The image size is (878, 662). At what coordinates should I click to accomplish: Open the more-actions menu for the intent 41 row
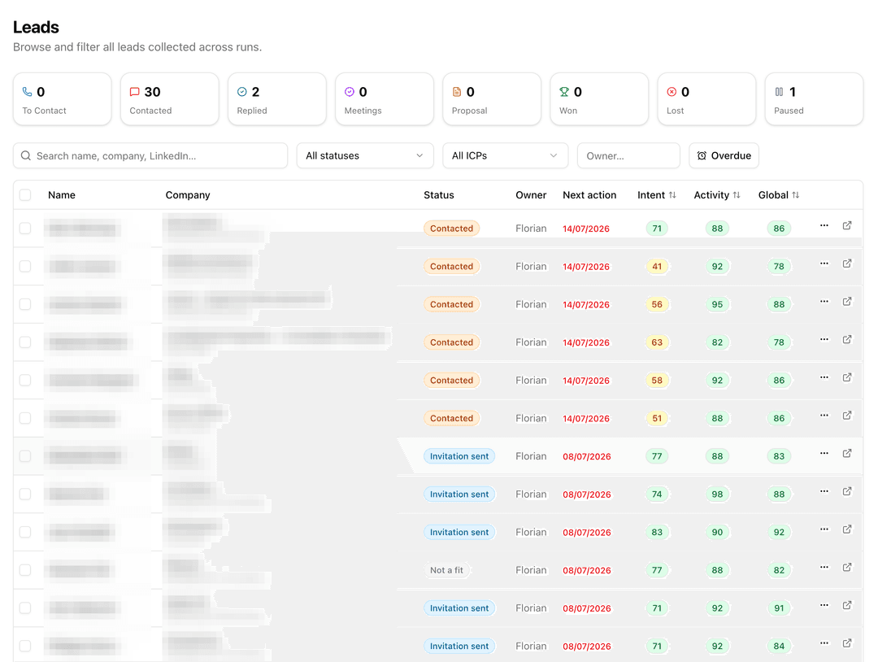(x=824, y=263)
